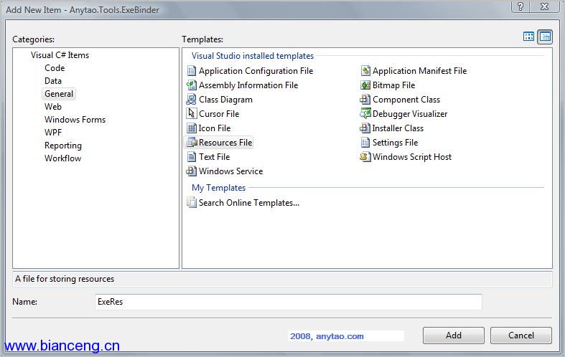Image resolution: width=565 pixels, height=357 pixels.
Task: Pick the Windows Service label
Action: coord(230,171)
